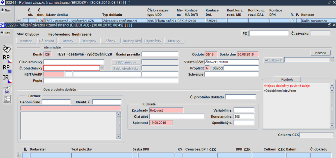Image resolution: width=336 pixels, height=158 pixels.
Task: Click the scroll up arrow of the partner text area
Action: (119, 114)
